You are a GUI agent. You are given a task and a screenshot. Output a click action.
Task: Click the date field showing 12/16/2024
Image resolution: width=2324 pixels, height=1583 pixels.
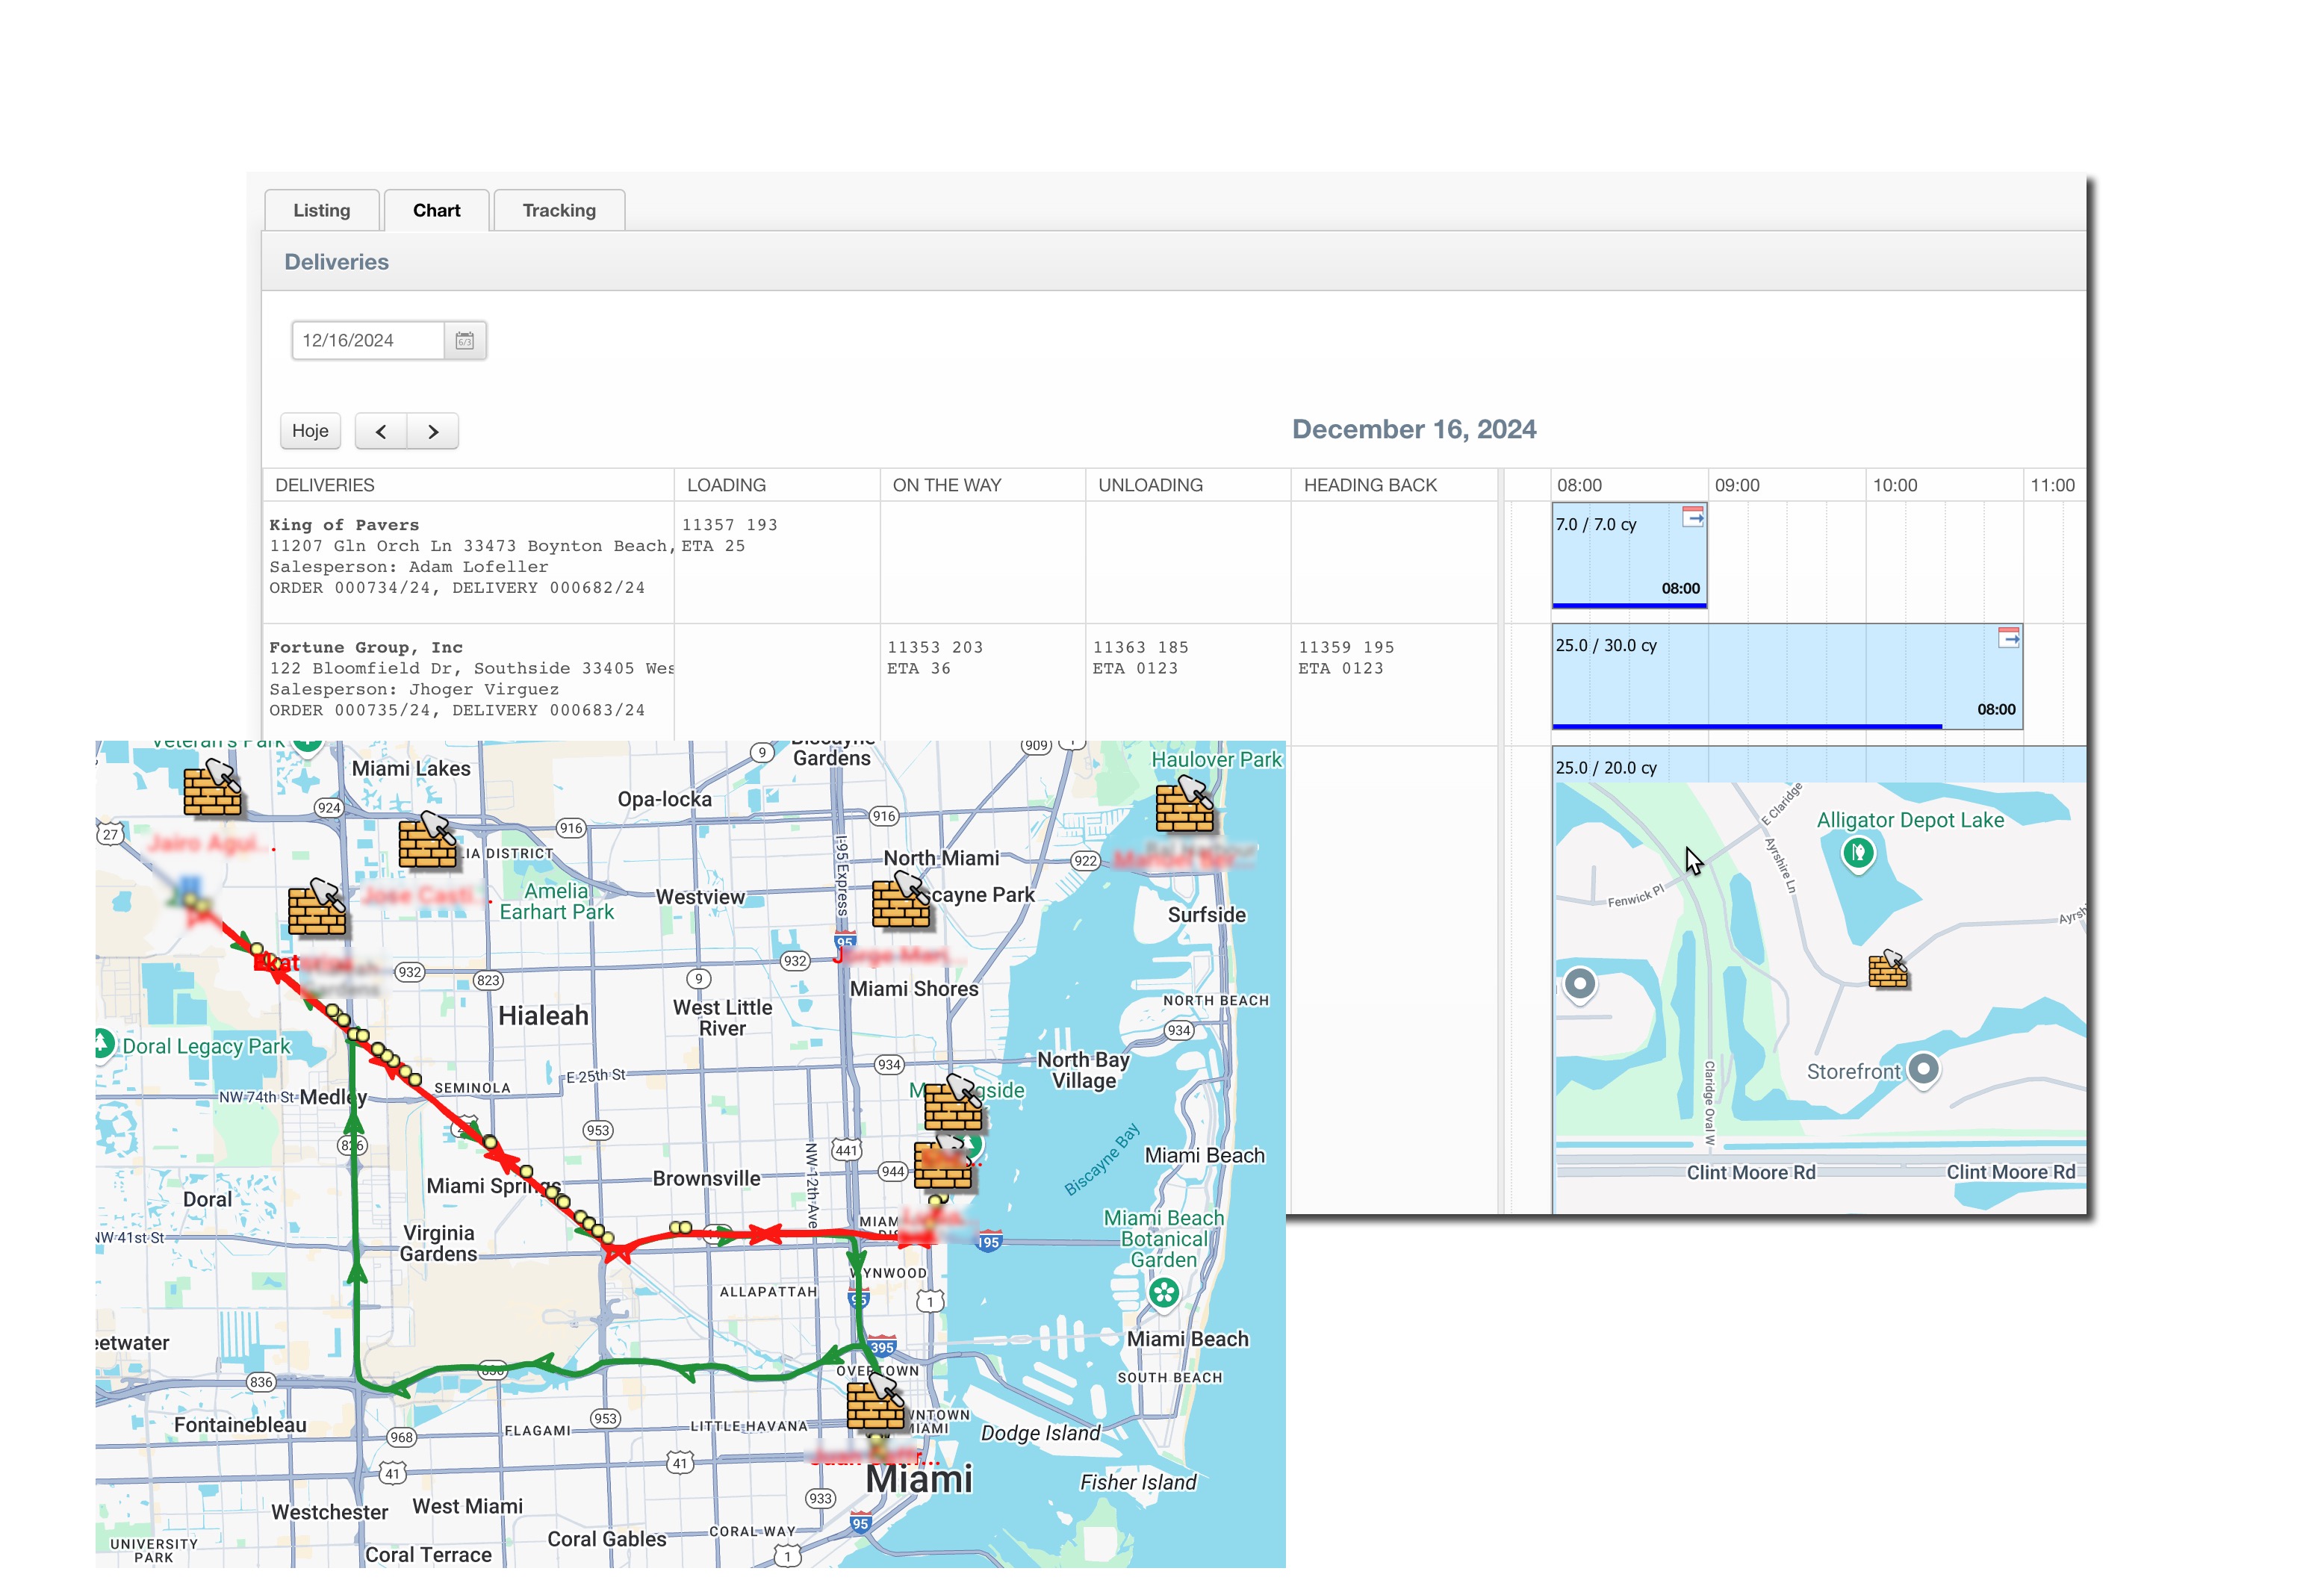click(x=368, y=340)
